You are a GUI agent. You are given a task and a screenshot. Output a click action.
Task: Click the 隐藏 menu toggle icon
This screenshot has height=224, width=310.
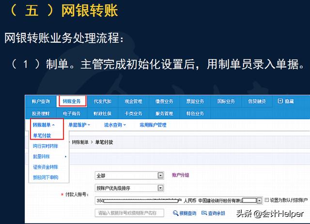[x=280, y=101]
